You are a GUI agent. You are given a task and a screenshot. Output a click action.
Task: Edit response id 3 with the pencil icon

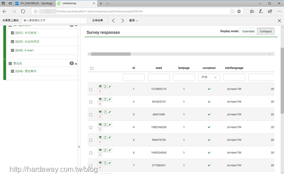coord(110,112)
